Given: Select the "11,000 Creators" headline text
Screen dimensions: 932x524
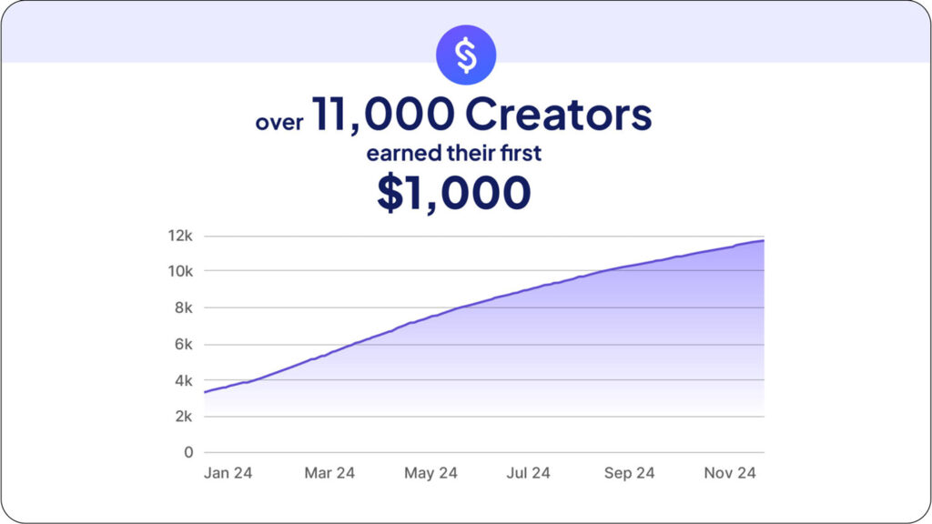Looking at the screenshot, I should [482, 116].
